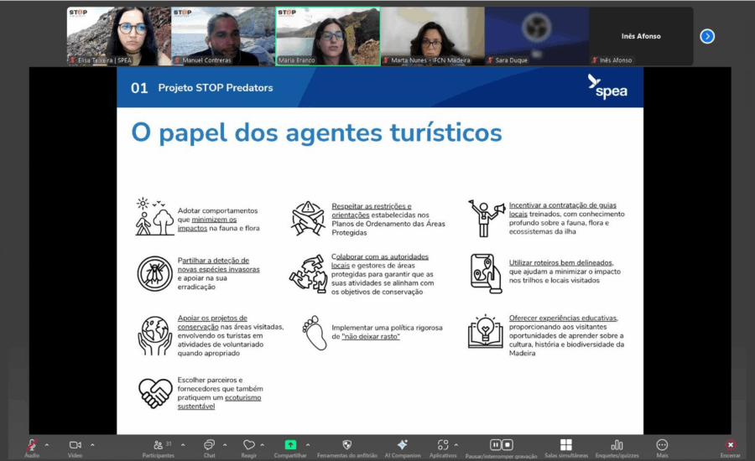Pause the recording

pyautogui.click(x=496, y=444)
